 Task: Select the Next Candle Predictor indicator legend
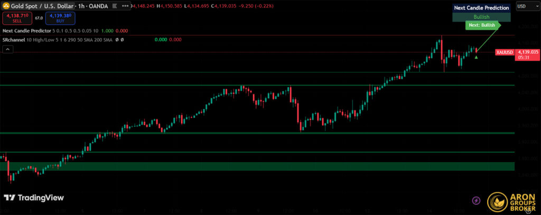26,31
